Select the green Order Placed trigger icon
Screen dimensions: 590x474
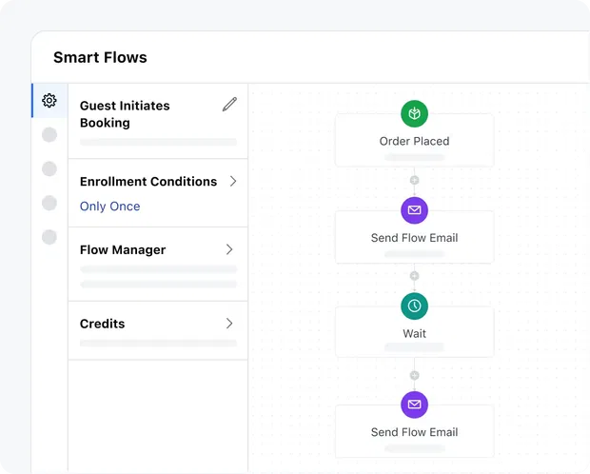click(414, 113)
